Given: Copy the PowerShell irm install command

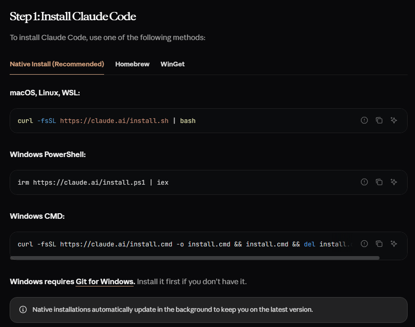Looking at the screenshot, I should [379, 182].
